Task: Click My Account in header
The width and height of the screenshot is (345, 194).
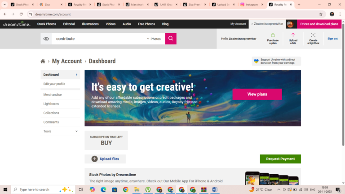Action: (x=238, y=24)
